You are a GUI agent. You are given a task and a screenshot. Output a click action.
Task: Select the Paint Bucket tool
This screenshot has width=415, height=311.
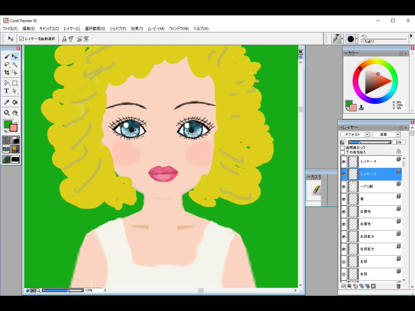(x=15, y=102)
